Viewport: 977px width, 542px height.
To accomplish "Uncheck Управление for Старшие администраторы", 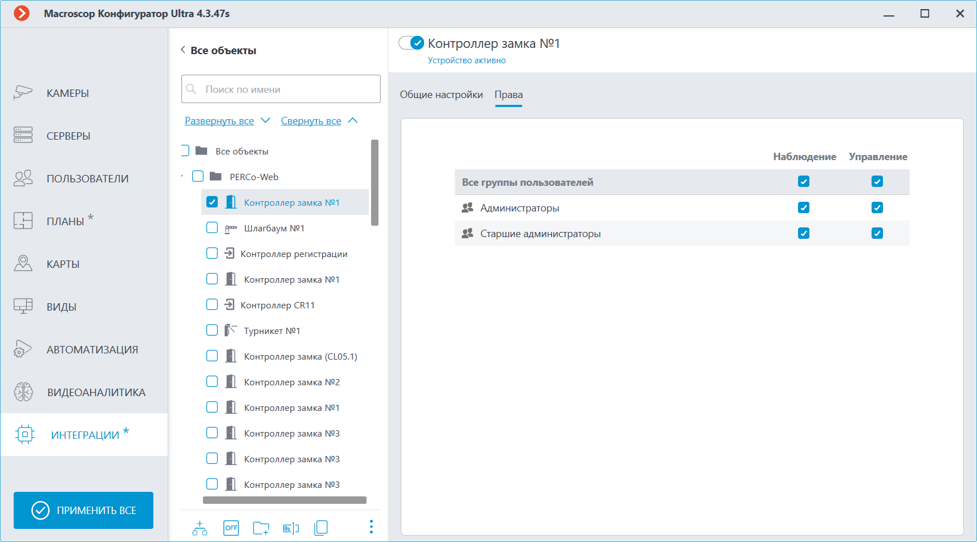I will click(877, 233).
